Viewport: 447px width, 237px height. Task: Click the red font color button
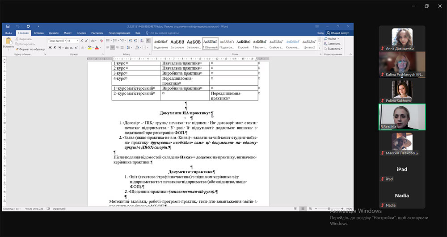(97, 47)
